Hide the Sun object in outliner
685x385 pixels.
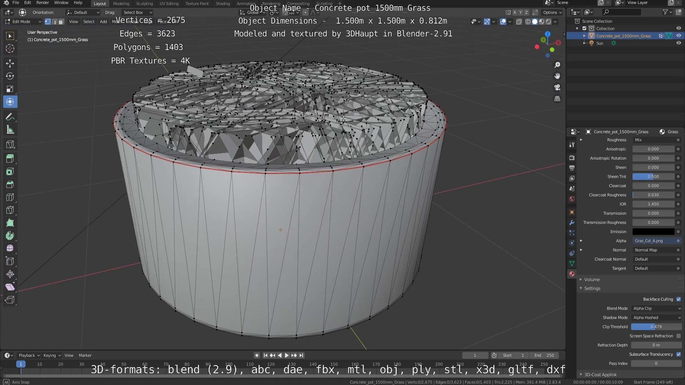click(x=679, y=43)
